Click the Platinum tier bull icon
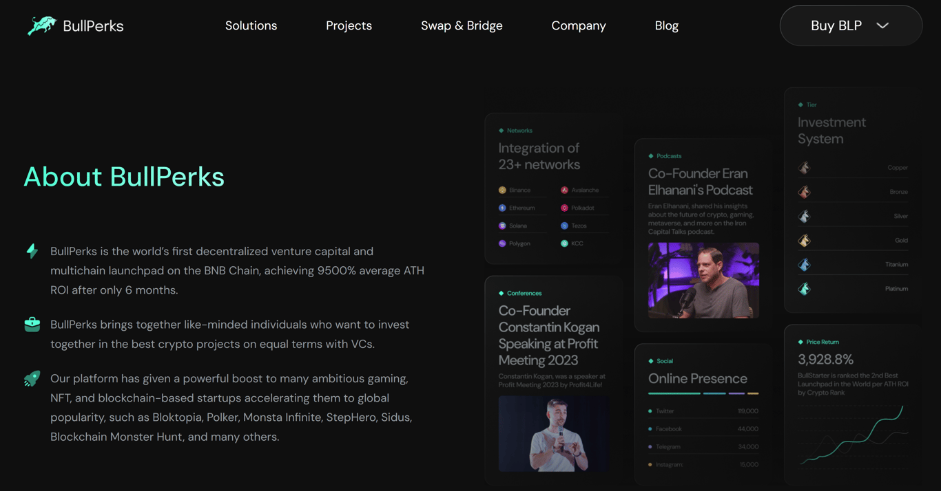The width and height of the screenshot is (941, 491). [804, 289]
